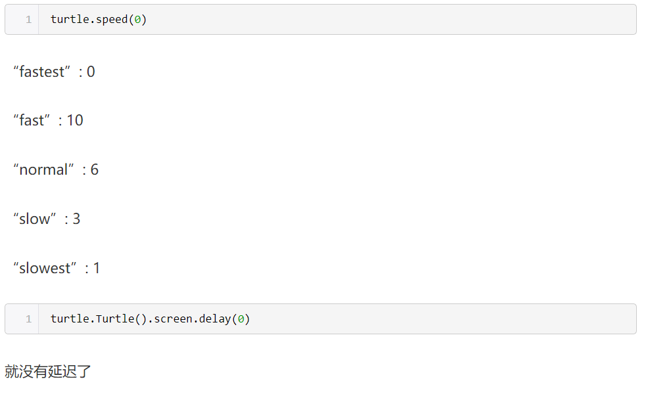Click the "slowest" : 1 text line
Viewport: 671px width, 398px height.
(x=57, y=268)
